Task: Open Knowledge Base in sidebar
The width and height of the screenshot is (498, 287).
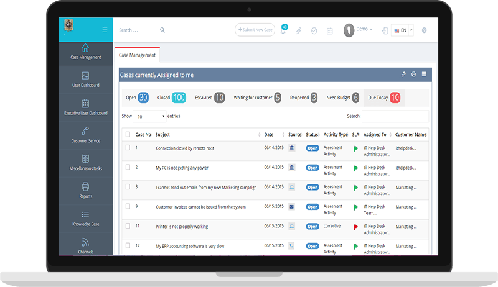Action: point(86,219)
